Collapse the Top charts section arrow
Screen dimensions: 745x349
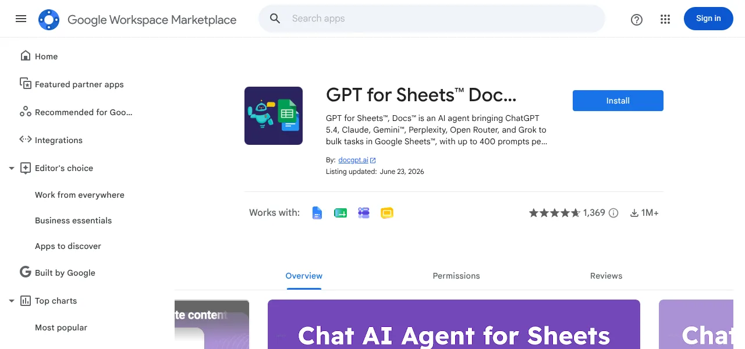tap(11, 301)
